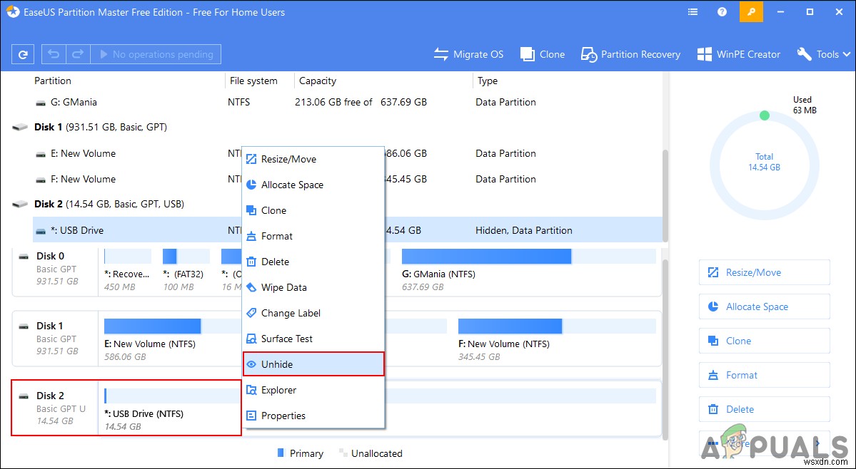The image size is (856, 469).
Task: Select F: New Volume row in list
Action: click(347, 179)
